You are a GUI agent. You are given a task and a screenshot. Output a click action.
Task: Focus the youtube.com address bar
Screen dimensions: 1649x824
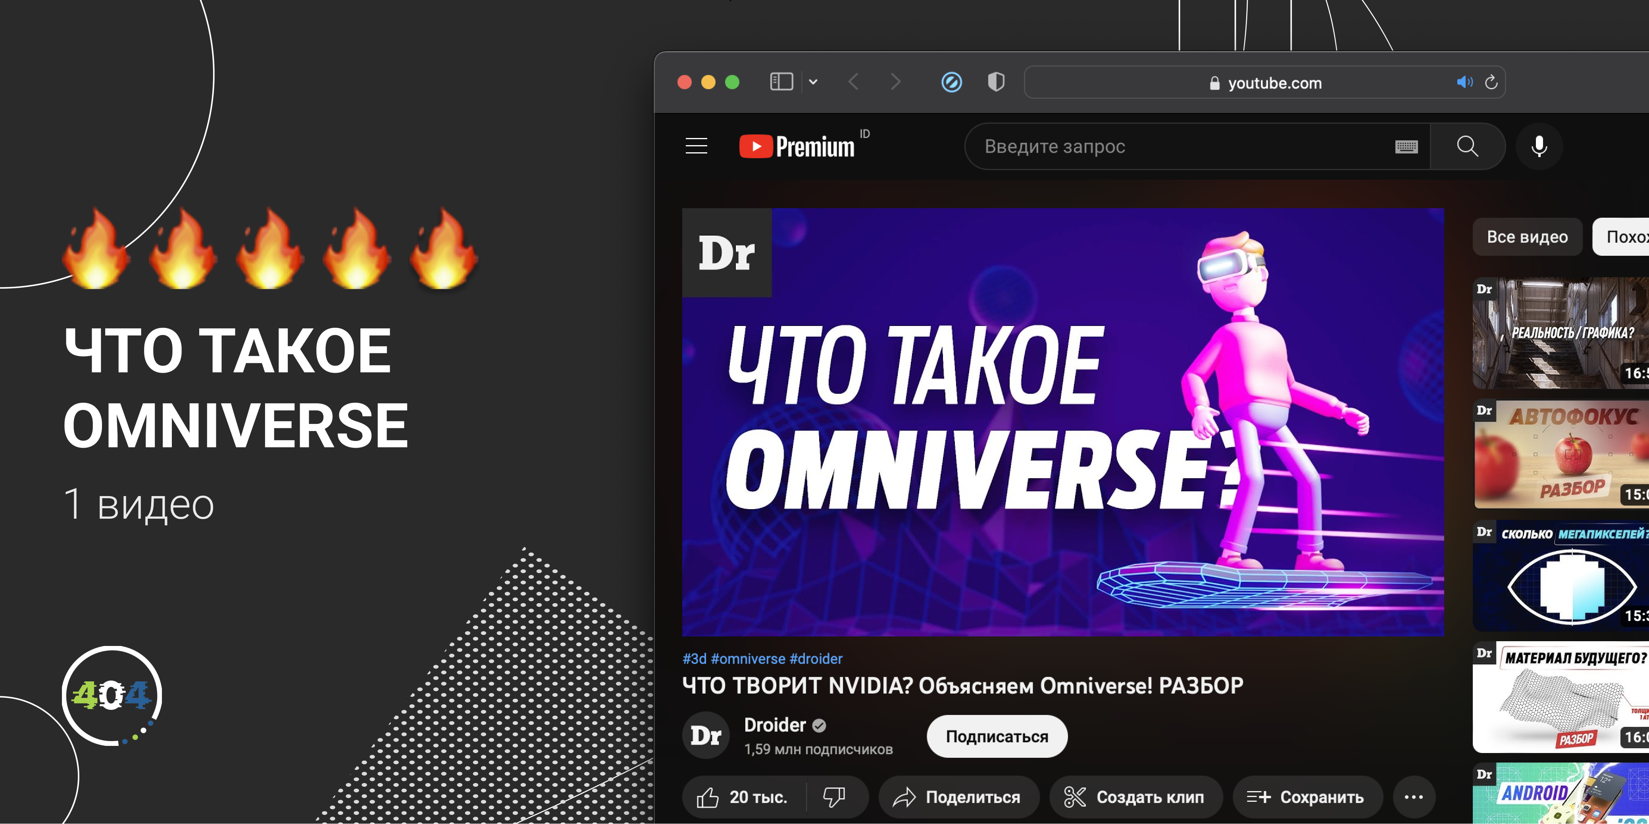[1264, 82]
